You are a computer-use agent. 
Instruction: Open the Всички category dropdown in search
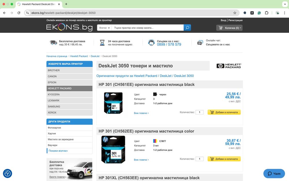(104, 28)
